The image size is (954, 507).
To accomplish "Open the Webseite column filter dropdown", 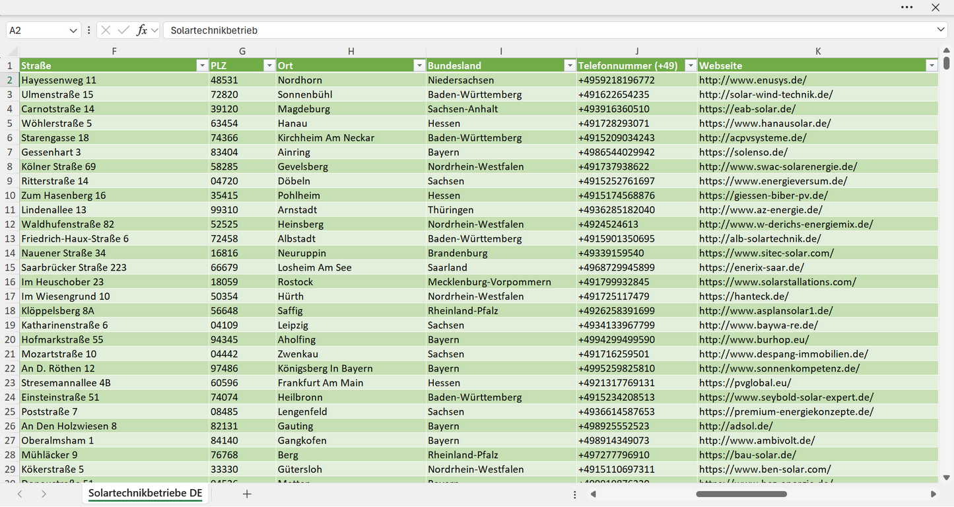I will (931, 65).
